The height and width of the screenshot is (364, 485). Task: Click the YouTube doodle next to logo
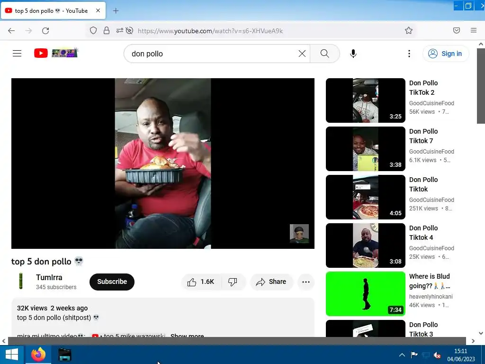click(x=64, y=53)
